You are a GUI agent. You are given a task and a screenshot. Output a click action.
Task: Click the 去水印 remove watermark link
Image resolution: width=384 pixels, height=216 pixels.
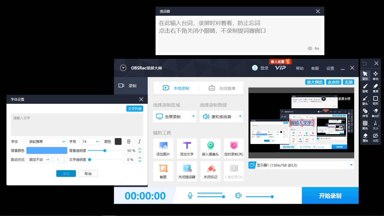click(333, 82)
